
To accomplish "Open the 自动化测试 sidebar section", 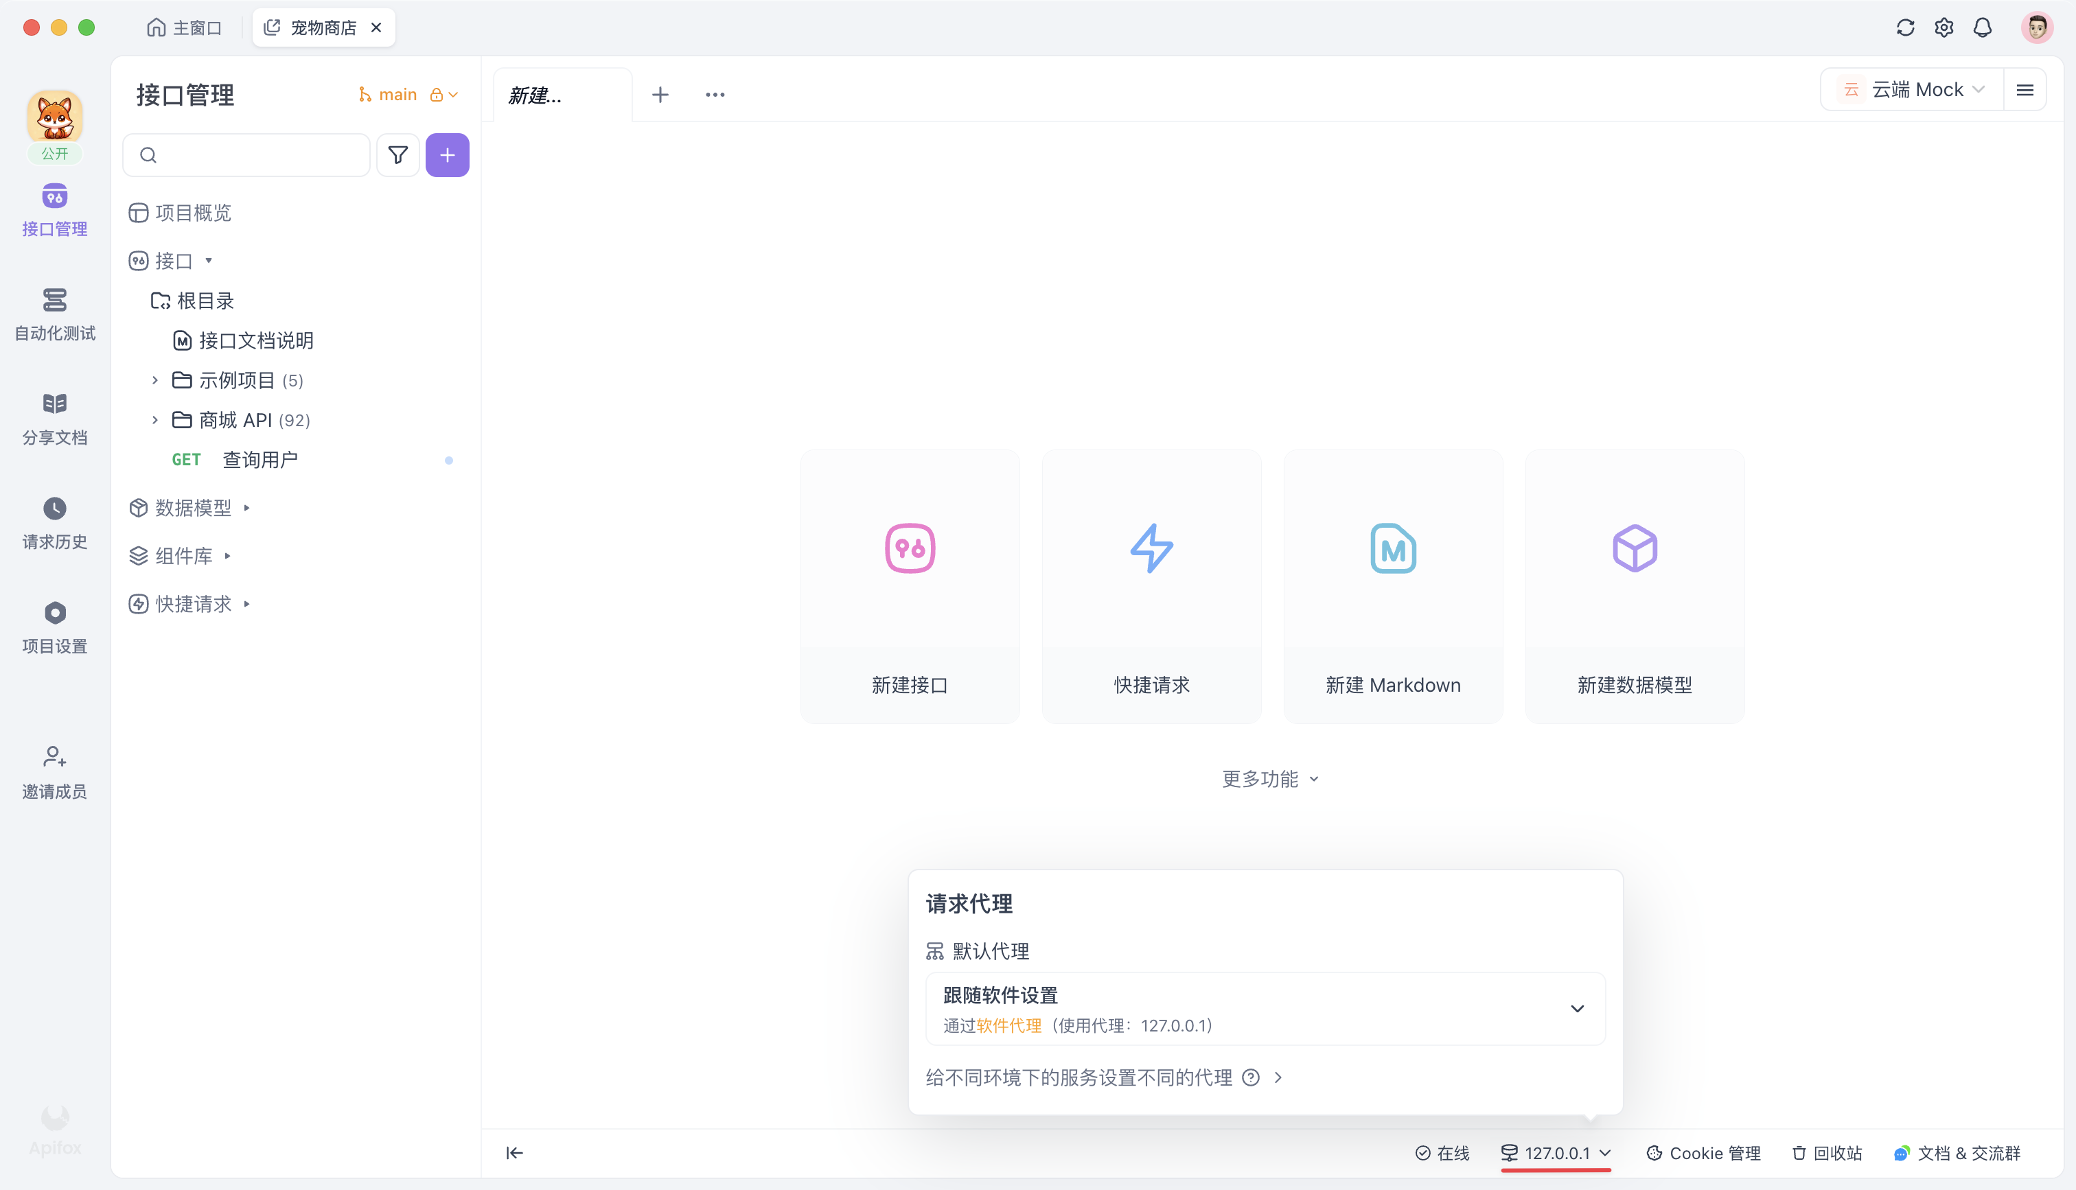I will [x=55, y=315].
